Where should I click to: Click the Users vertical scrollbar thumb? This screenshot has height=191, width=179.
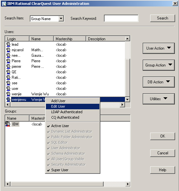128,78
